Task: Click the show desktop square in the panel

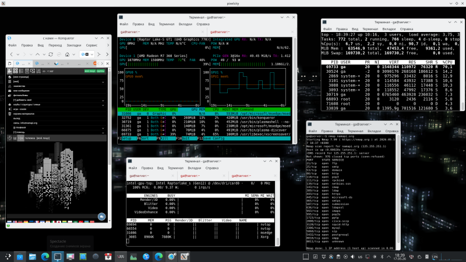Action: coord(306,257)
